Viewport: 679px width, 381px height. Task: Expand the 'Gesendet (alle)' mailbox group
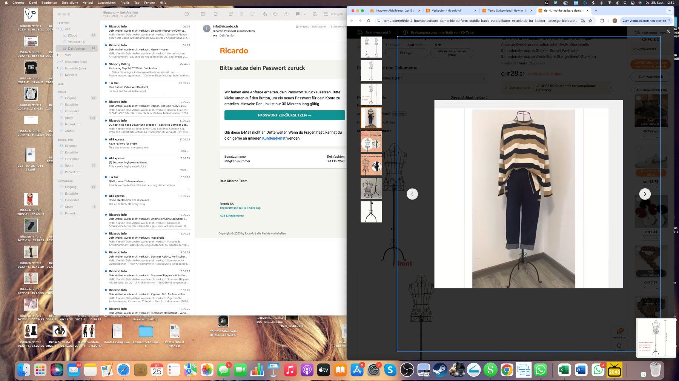58,62
